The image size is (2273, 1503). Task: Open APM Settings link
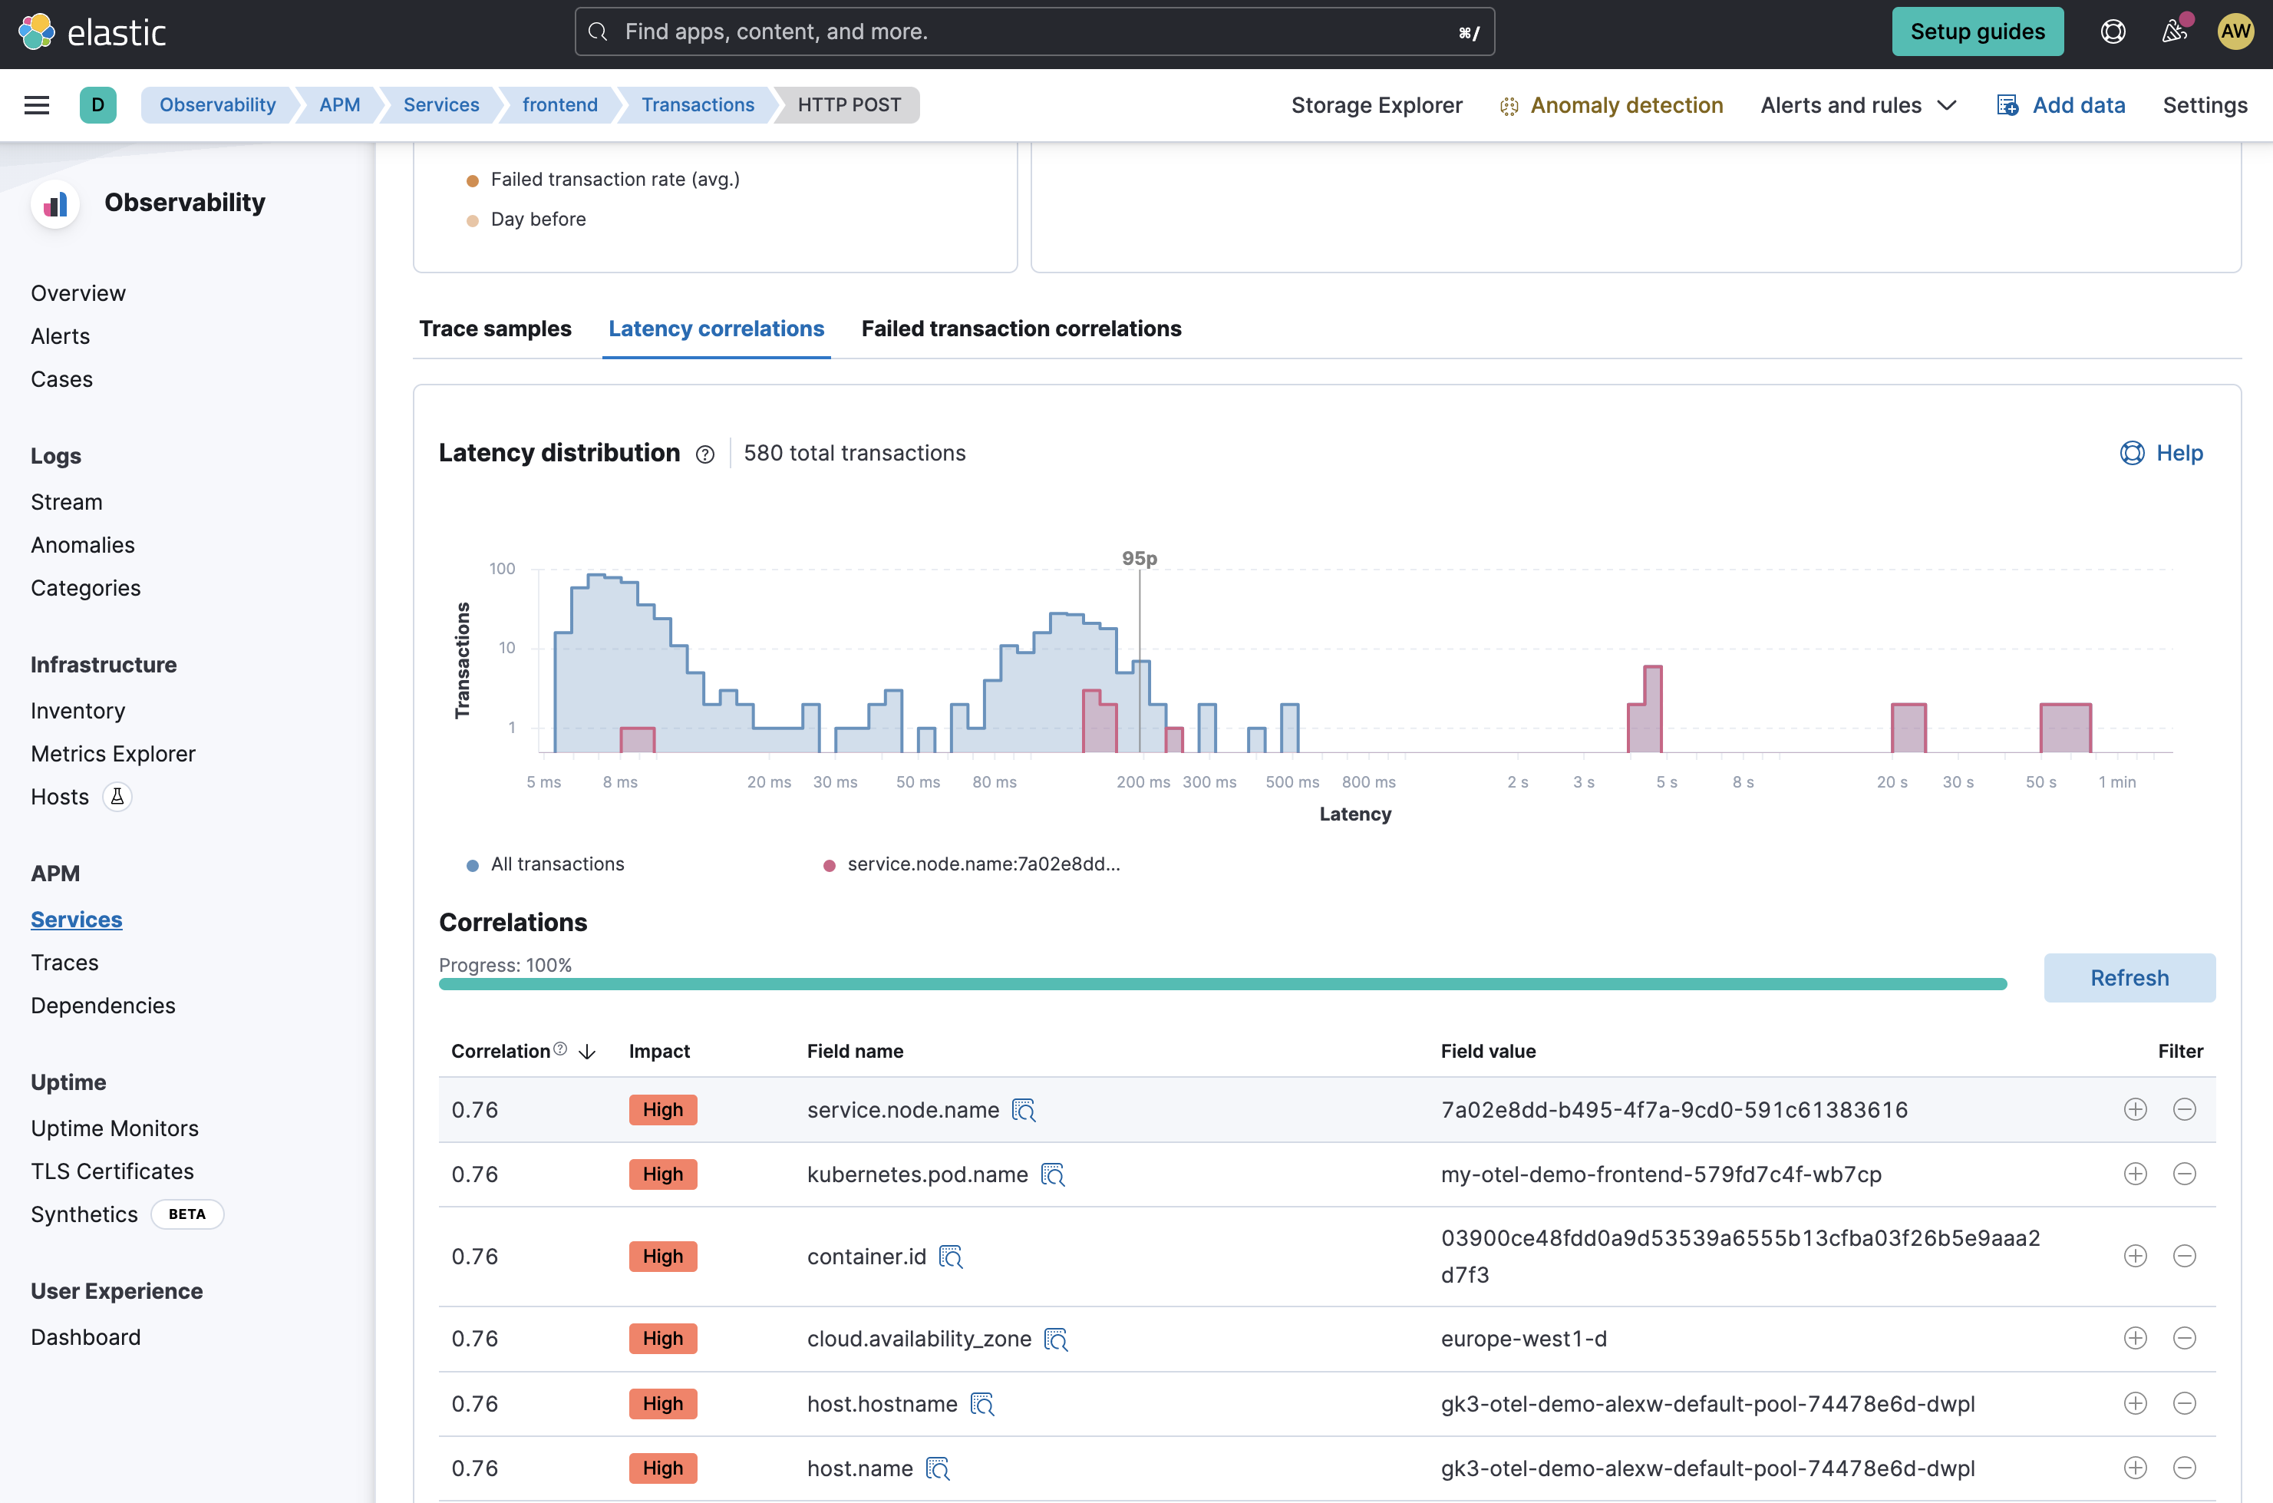pos(2204,105)
